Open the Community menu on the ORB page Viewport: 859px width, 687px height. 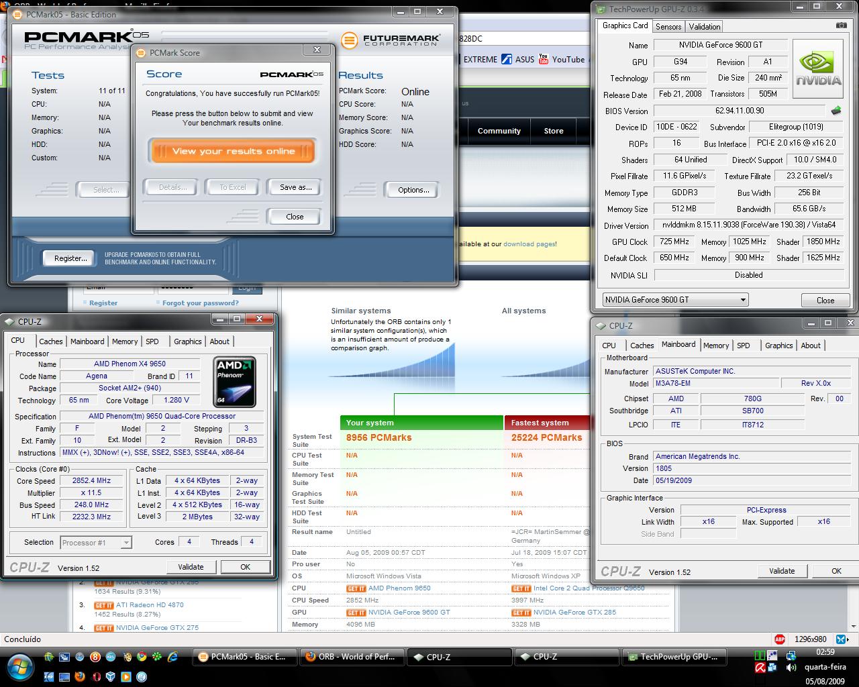(499, 131)
